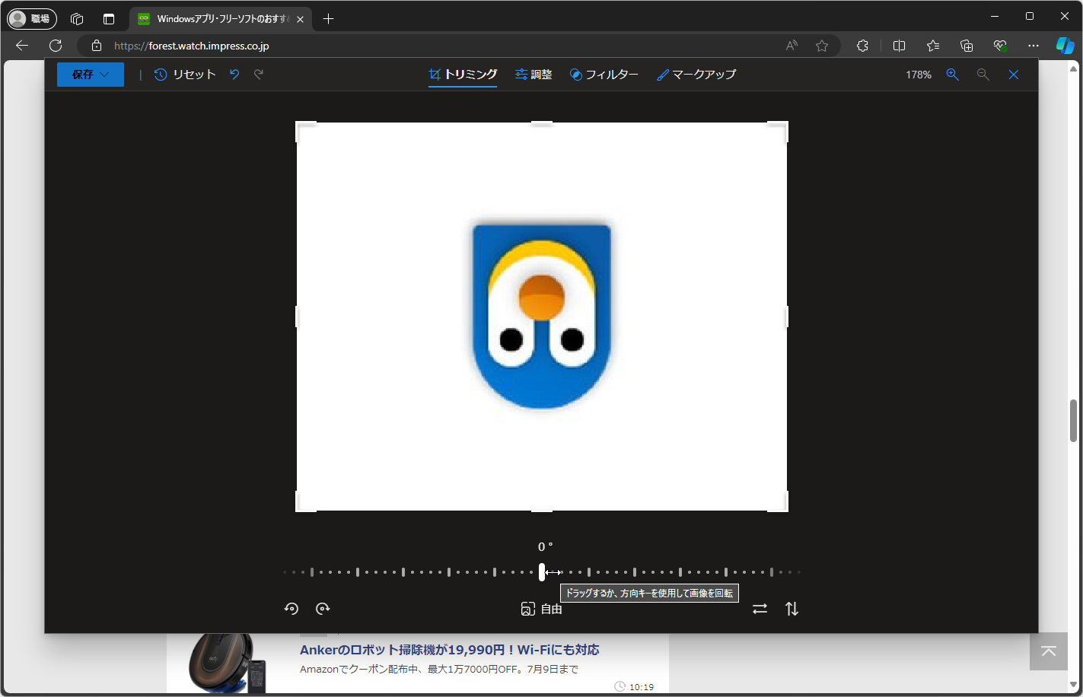Set rotation using the angle slider handle
1083x697 pixels.
(x=541, y=571)
